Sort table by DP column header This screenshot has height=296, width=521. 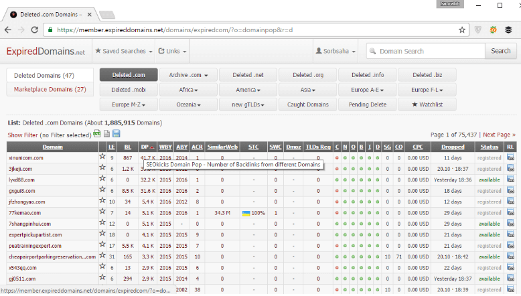tap(146, 146)
